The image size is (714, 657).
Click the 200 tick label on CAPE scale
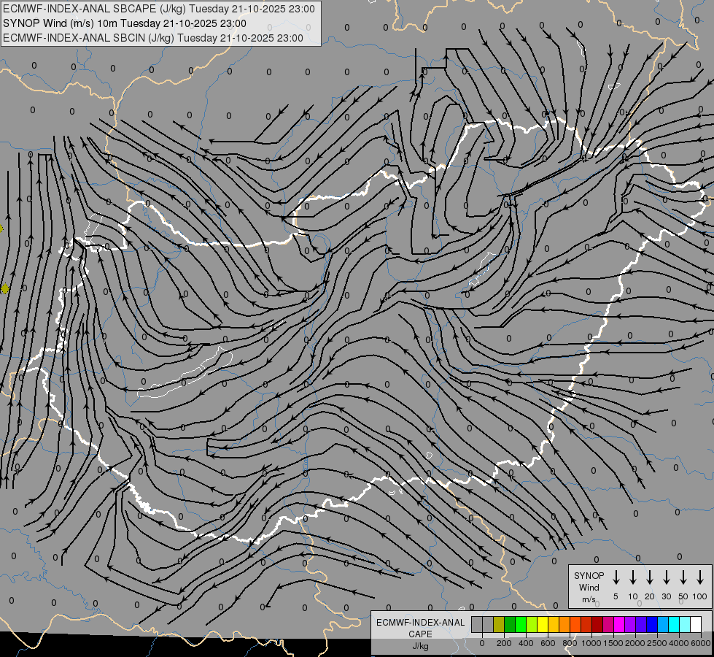(x=504, y=643)
